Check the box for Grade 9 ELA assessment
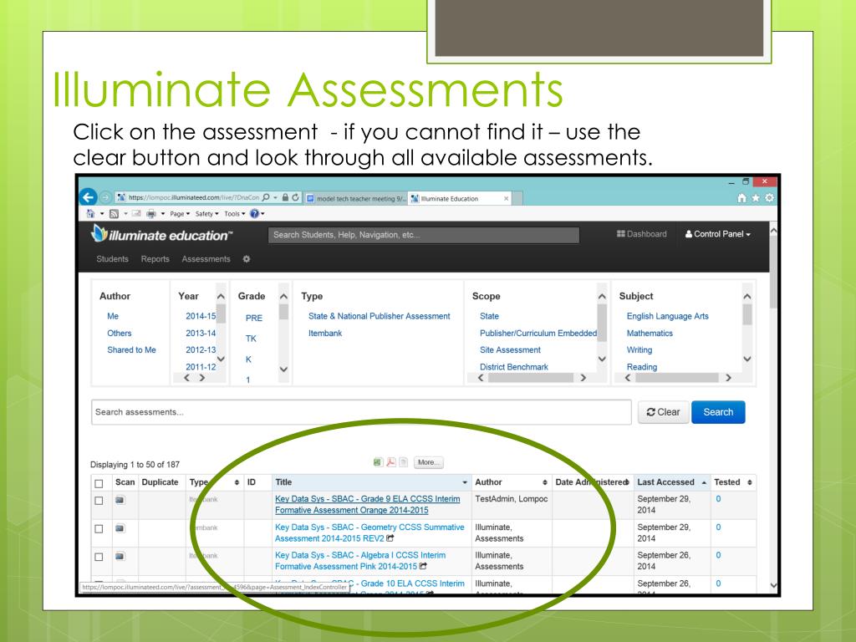Image resolution: width=856 pixels, height=642 pixels. 99,501
